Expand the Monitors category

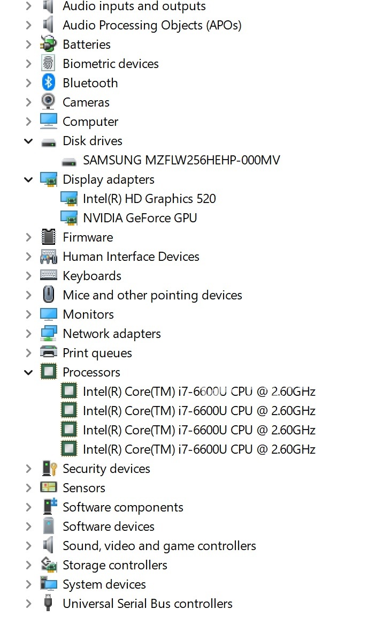coord(28,314)
